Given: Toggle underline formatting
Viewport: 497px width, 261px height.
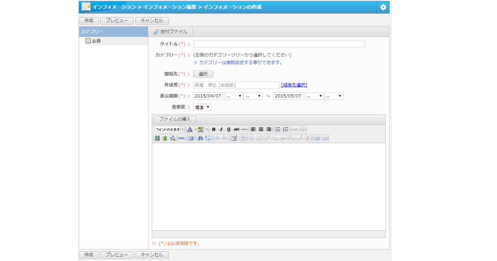Looking at the screenshot, I should 229,129.
